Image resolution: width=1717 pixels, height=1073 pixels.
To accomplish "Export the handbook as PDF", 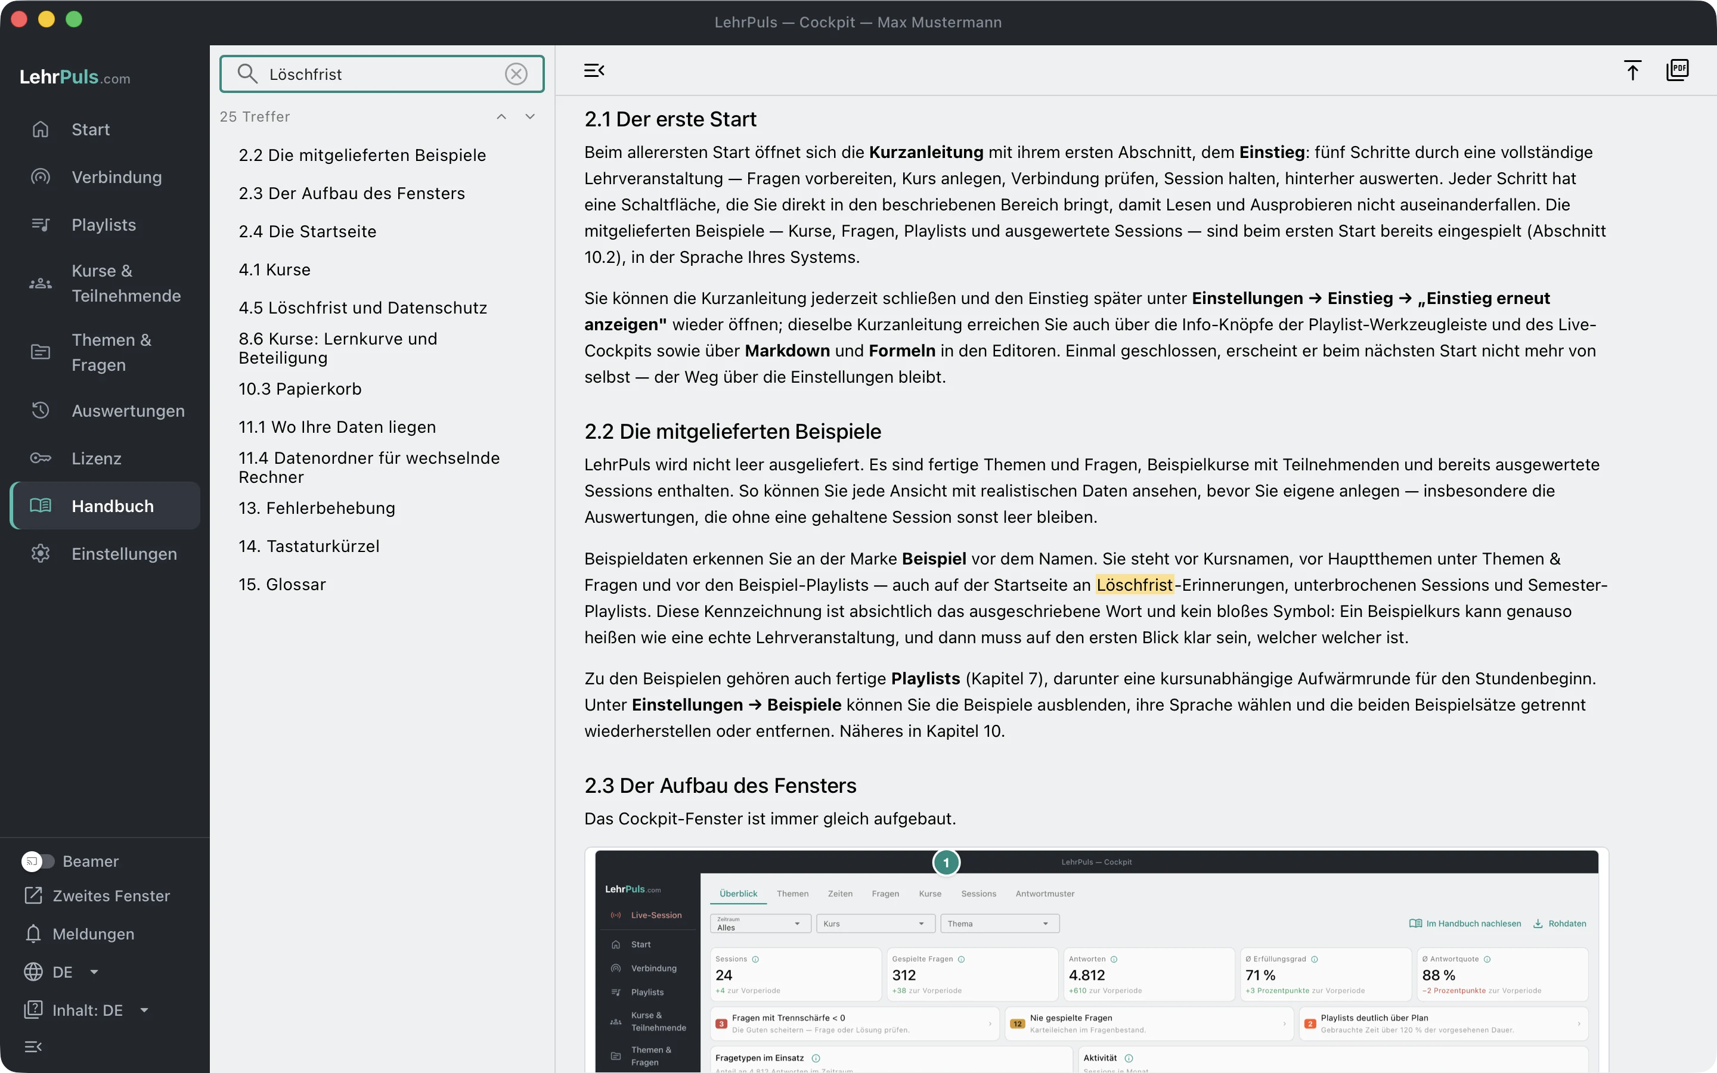I will click(1677, 70).
